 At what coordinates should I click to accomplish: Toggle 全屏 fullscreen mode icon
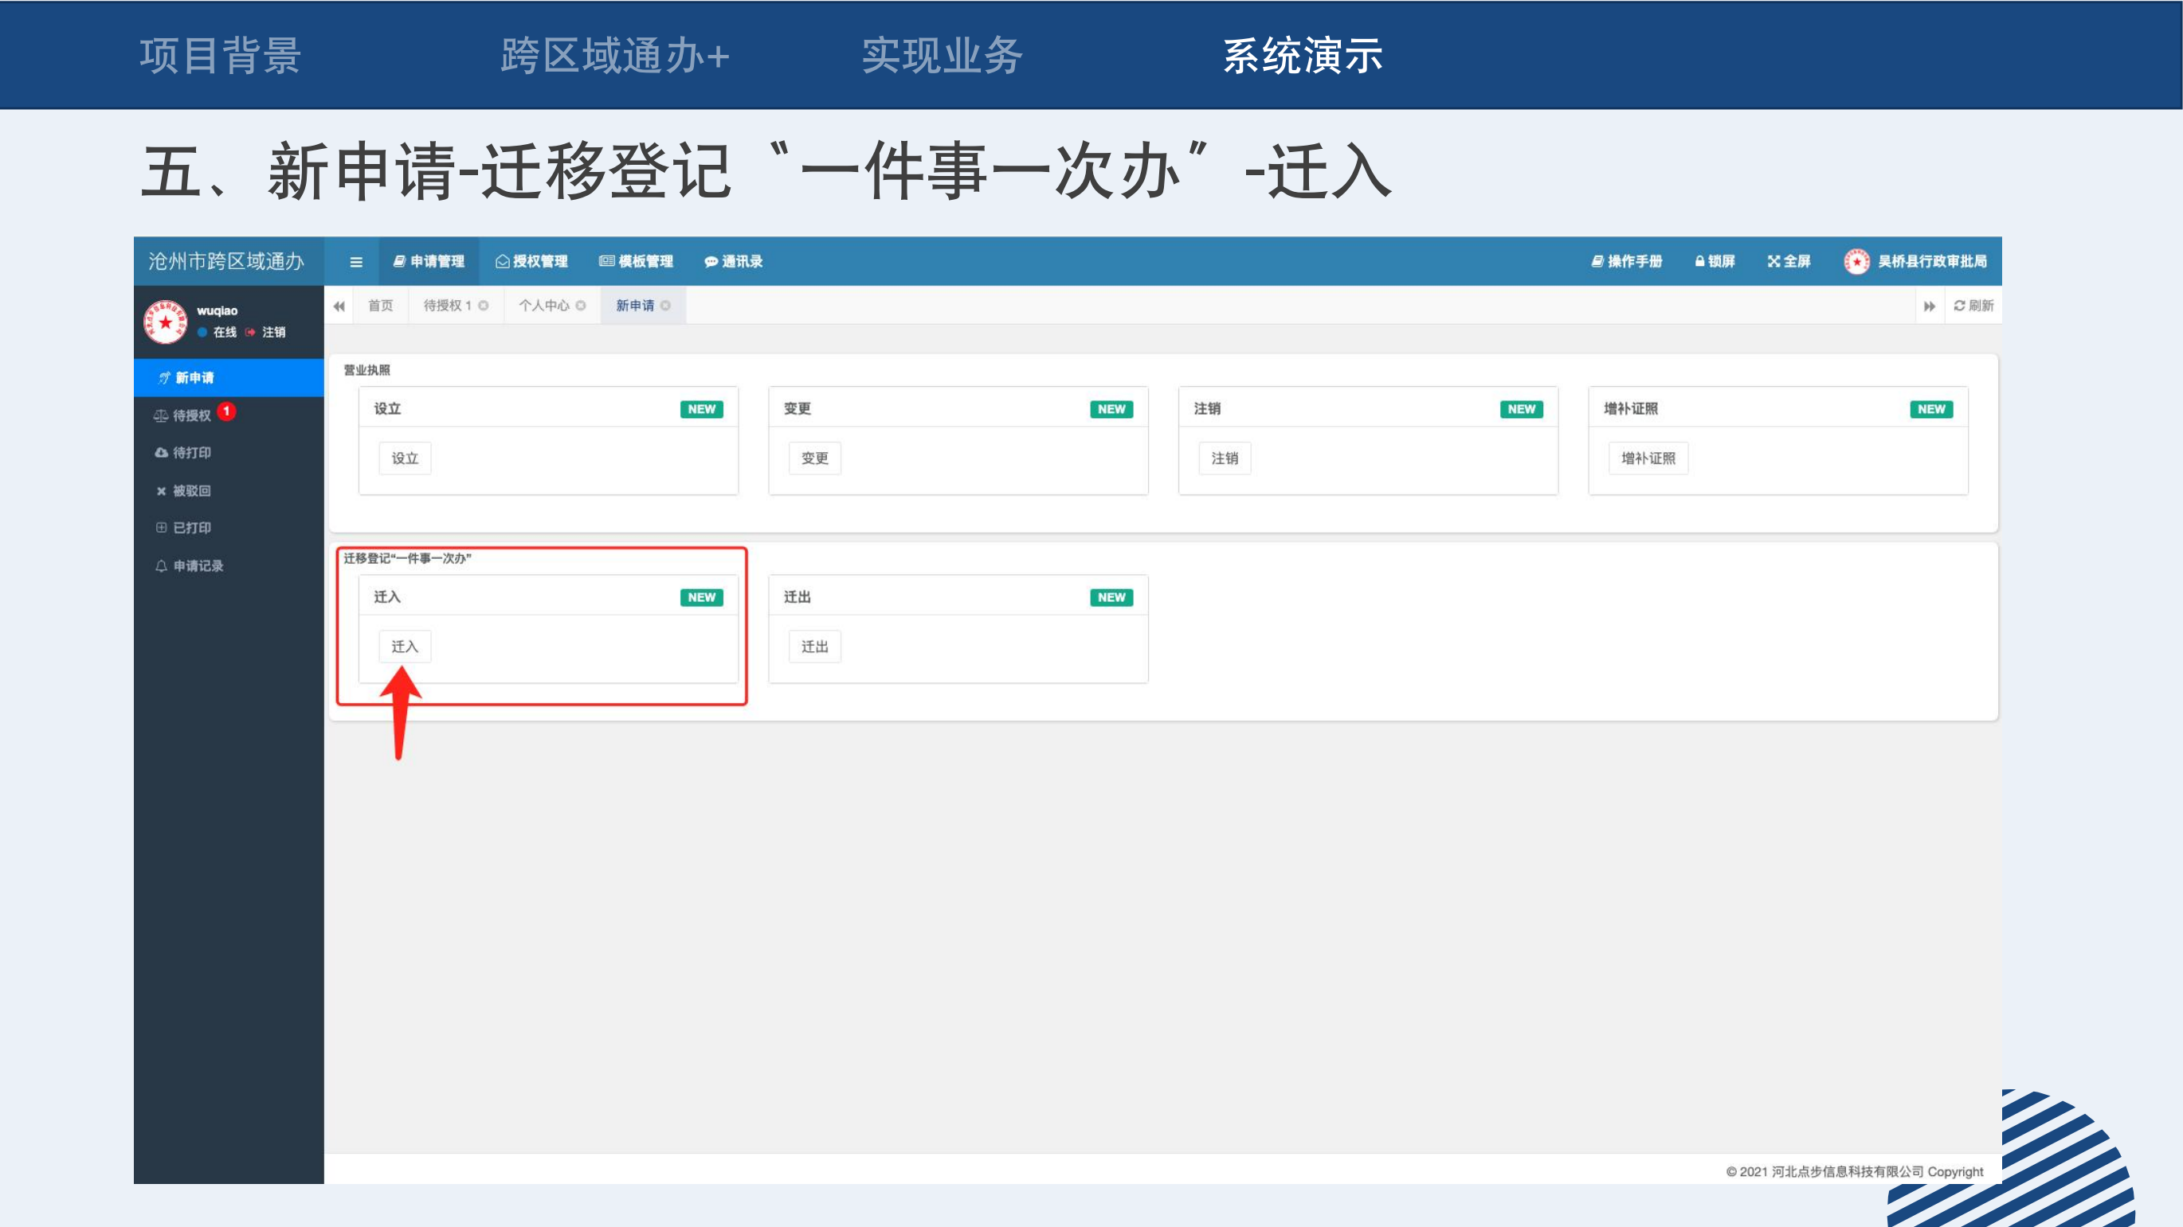tap(1773, 262)
